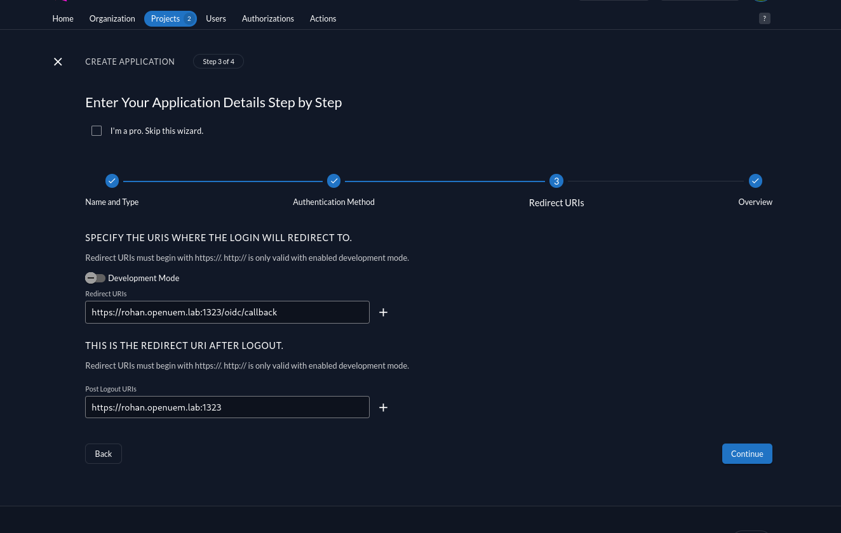
Task: Jump to the Overview step checkmark
Action: point(755,181)
